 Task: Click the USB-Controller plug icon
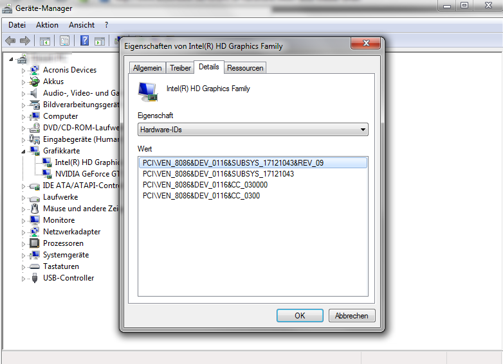(x=35, y=278)
